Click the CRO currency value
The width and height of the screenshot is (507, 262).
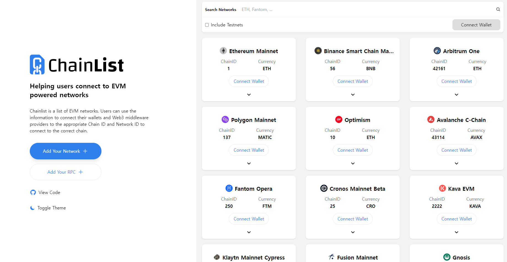tap(371, 206)
